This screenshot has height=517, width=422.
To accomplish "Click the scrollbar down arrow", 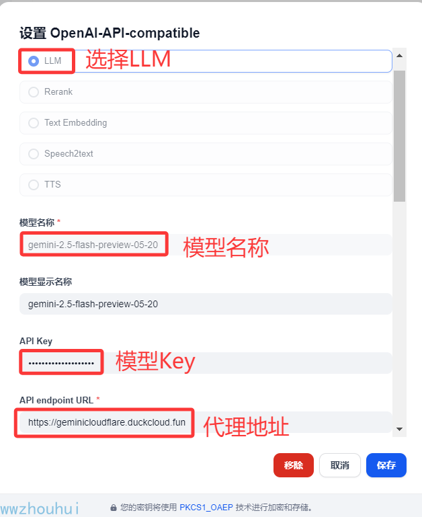I will pos(400,429).
